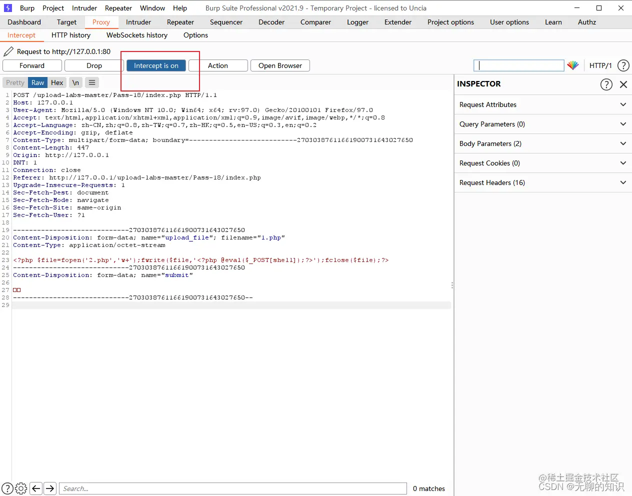
Task: Click the PHP payload line with fopen
Action: coord(201,260)
